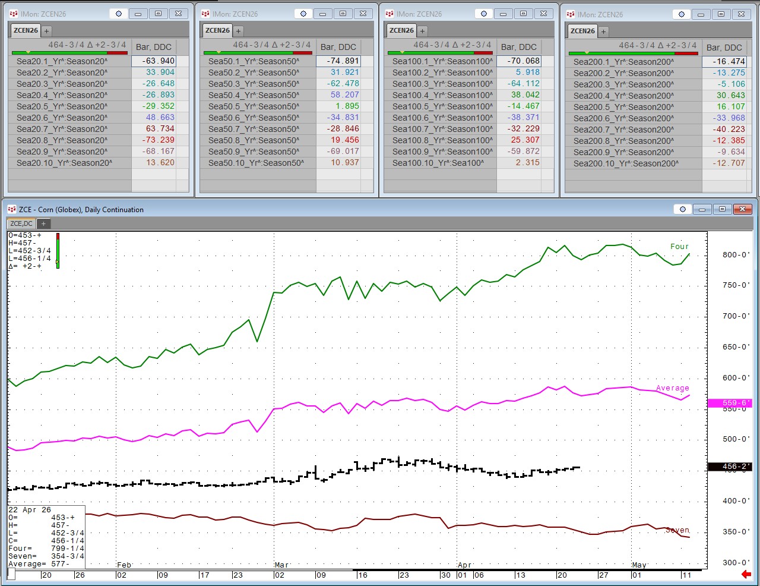
Task: Click the magenta 559-6 price label on the axis
Action: 729,403
